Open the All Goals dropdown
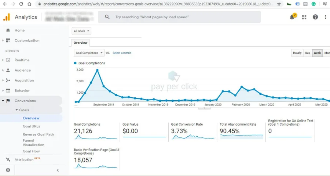The height and width of the screenshot is (176, 330). point(81,31)
